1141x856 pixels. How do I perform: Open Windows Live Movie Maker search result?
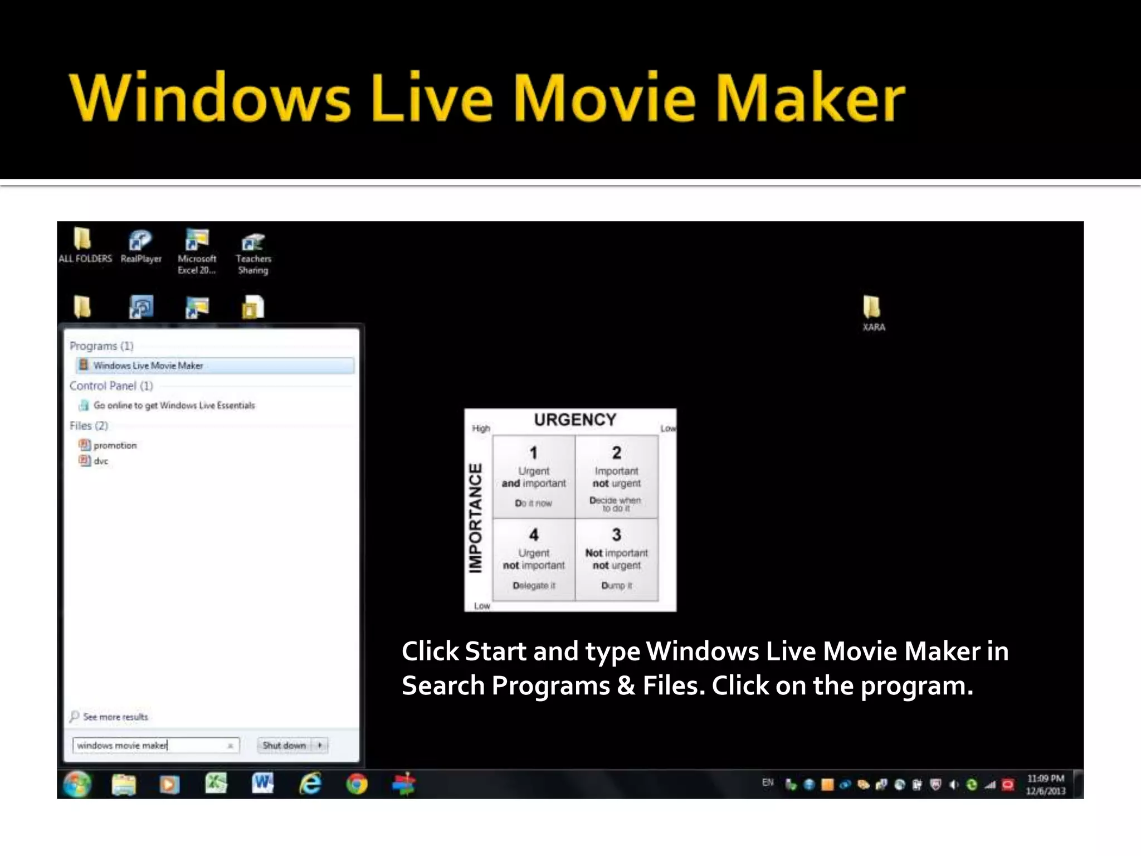point(214,366)
